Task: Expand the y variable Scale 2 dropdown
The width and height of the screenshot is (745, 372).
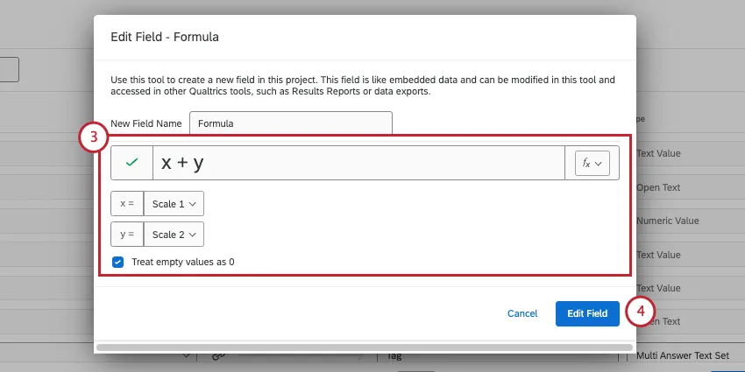Action: (174, 235)
